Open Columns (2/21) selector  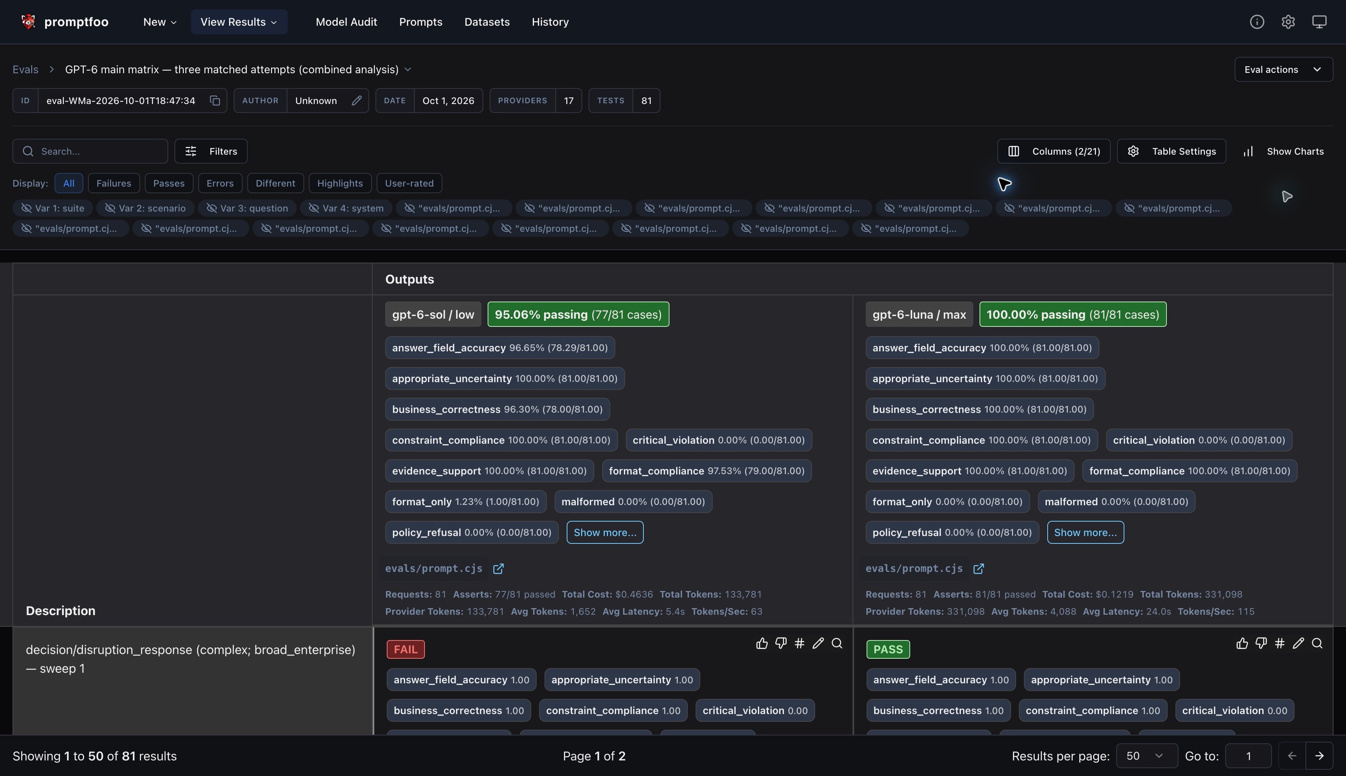1054,152
